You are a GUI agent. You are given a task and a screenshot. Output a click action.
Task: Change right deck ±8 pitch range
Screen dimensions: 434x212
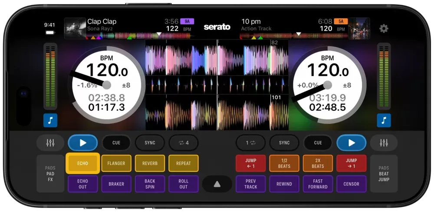pyautogui.click(x=347, y=85)
